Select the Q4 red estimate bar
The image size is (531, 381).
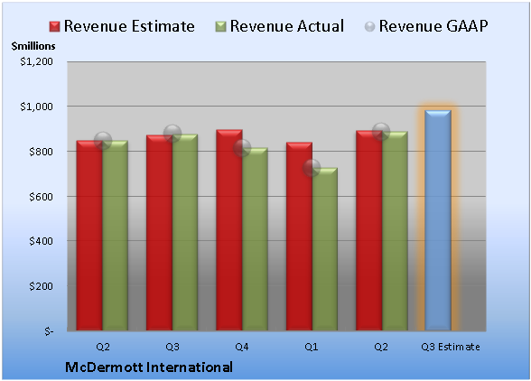(229, 230)
